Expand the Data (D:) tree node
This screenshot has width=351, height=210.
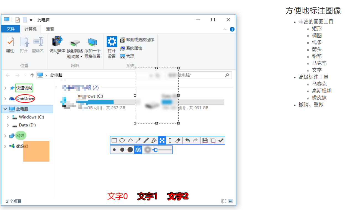tap(8, 125)
